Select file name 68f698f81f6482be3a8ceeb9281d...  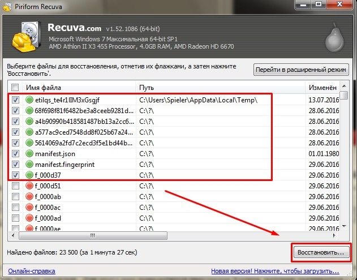(84, 111)
